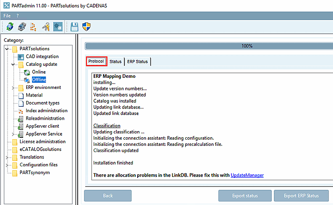Click the ERP environment folder icon
Screen dimensions: 333x205
click(x=21, y=88)
